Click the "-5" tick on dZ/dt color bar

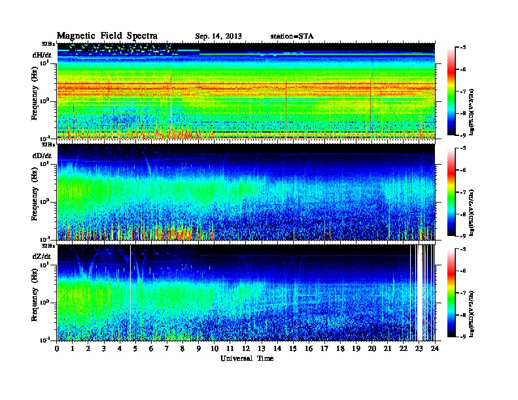coord(462,249)
